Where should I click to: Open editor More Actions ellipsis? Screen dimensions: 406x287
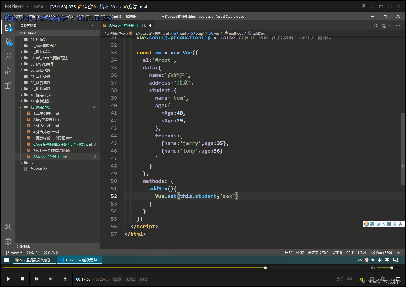pos(398,25)
